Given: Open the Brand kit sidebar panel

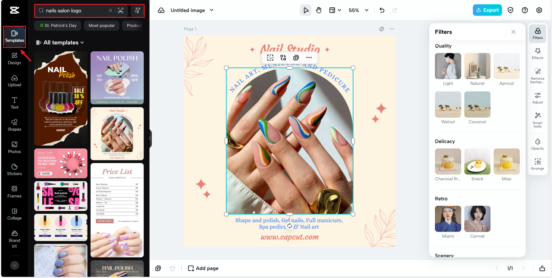Looking at the screenshot, I should [14, 239].
